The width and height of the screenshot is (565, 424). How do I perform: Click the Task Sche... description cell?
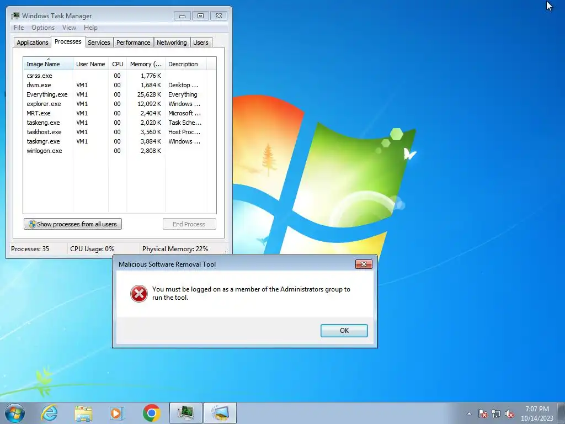tap(184, 123)
